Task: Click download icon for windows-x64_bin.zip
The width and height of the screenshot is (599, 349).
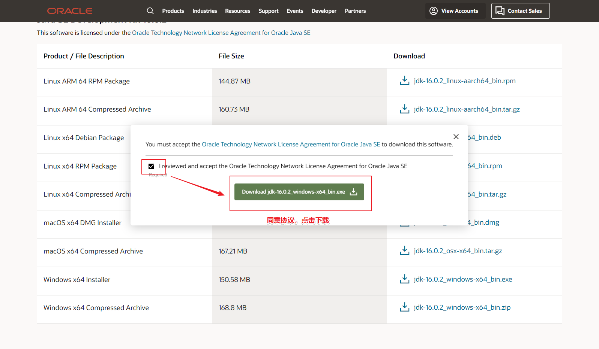Action: pos(405,307)
